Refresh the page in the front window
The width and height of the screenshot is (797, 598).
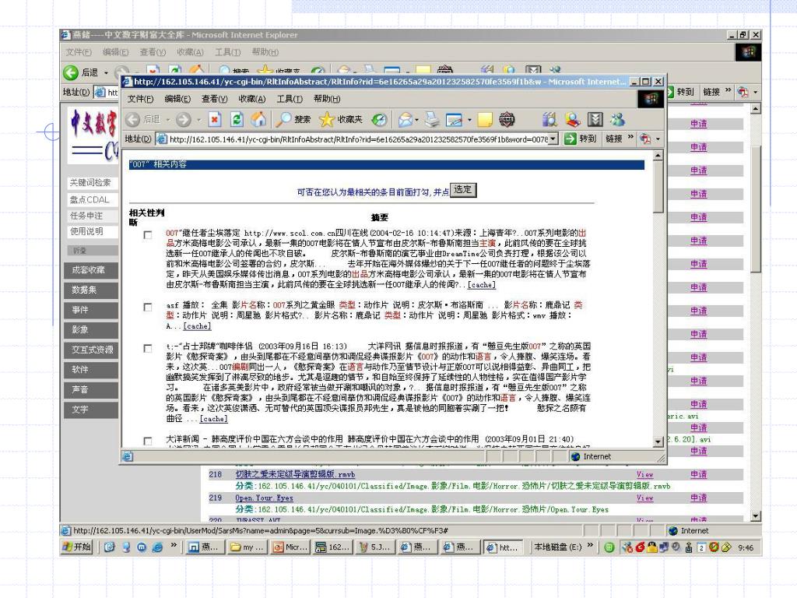[x=237, y=119]
